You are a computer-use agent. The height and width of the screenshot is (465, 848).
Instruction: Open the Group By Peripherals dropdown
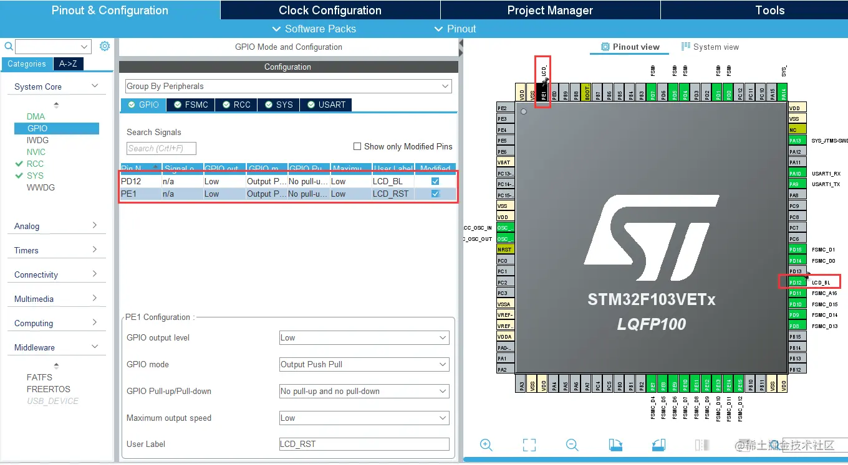point(288,86)
